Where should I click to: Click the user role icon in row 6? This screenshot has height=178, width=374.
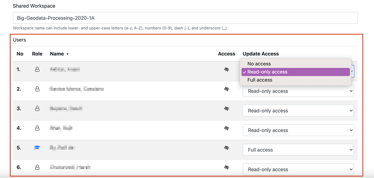pos(37,167)
